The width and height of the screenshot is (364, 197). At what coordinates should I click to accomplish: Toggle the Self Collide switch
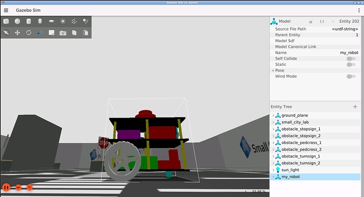[x=351, y=58]
